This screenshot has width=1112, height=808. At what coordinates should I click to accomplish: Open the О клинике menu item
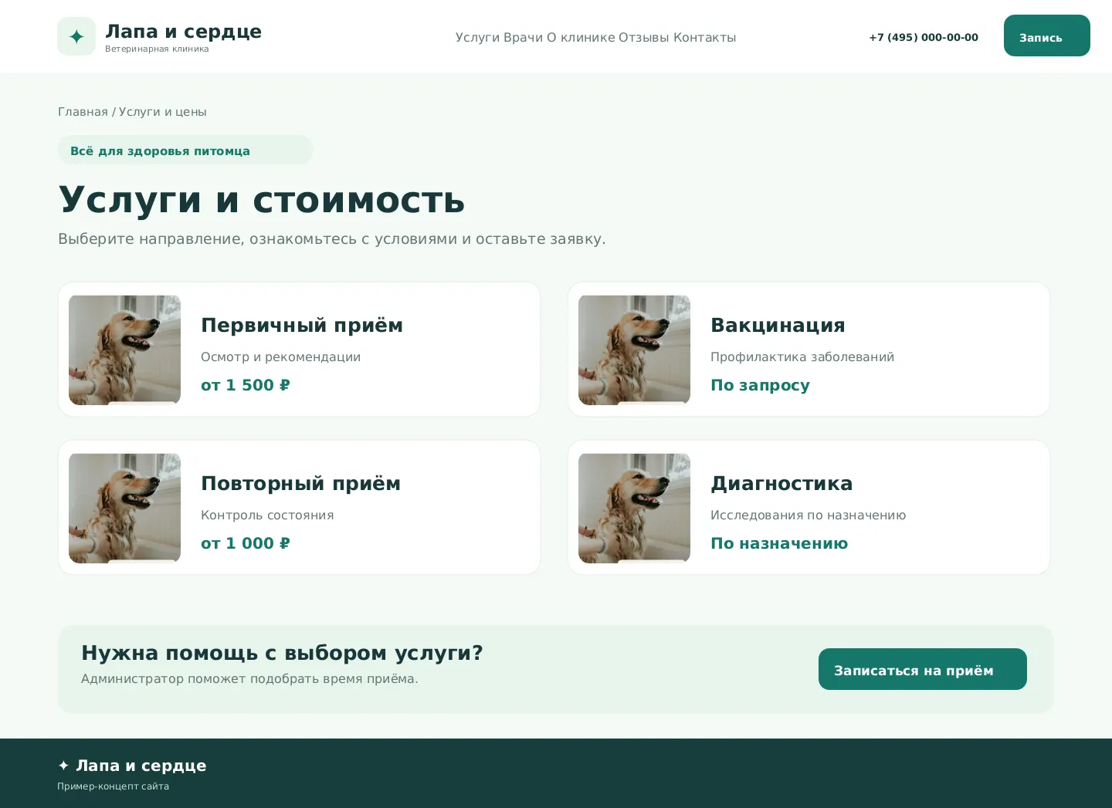[x=581, y=37]
